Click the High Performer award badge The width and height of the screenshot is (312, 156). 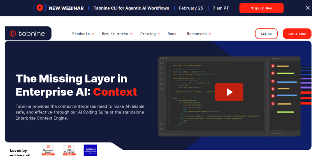[x=69, y=151]
